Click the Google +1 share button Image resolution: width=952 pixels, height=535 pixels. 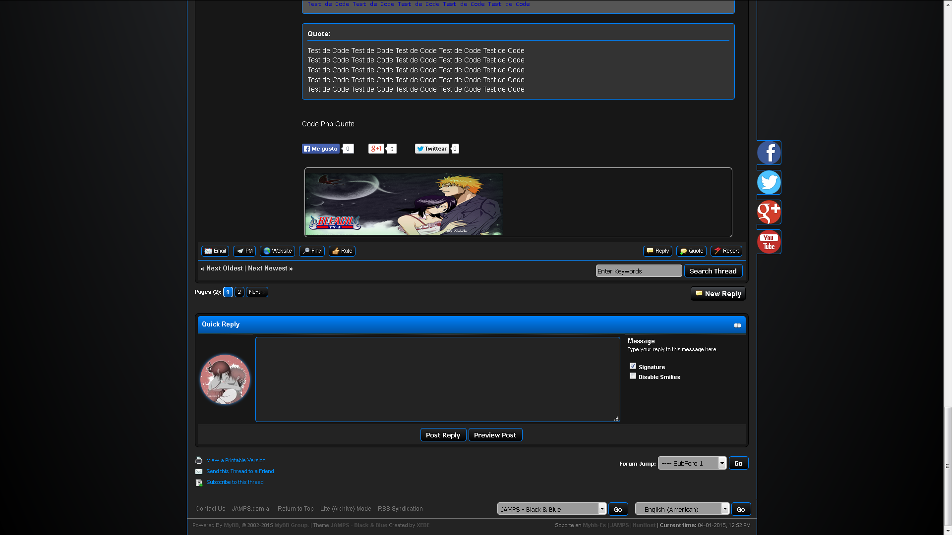(x=376, y=149)
